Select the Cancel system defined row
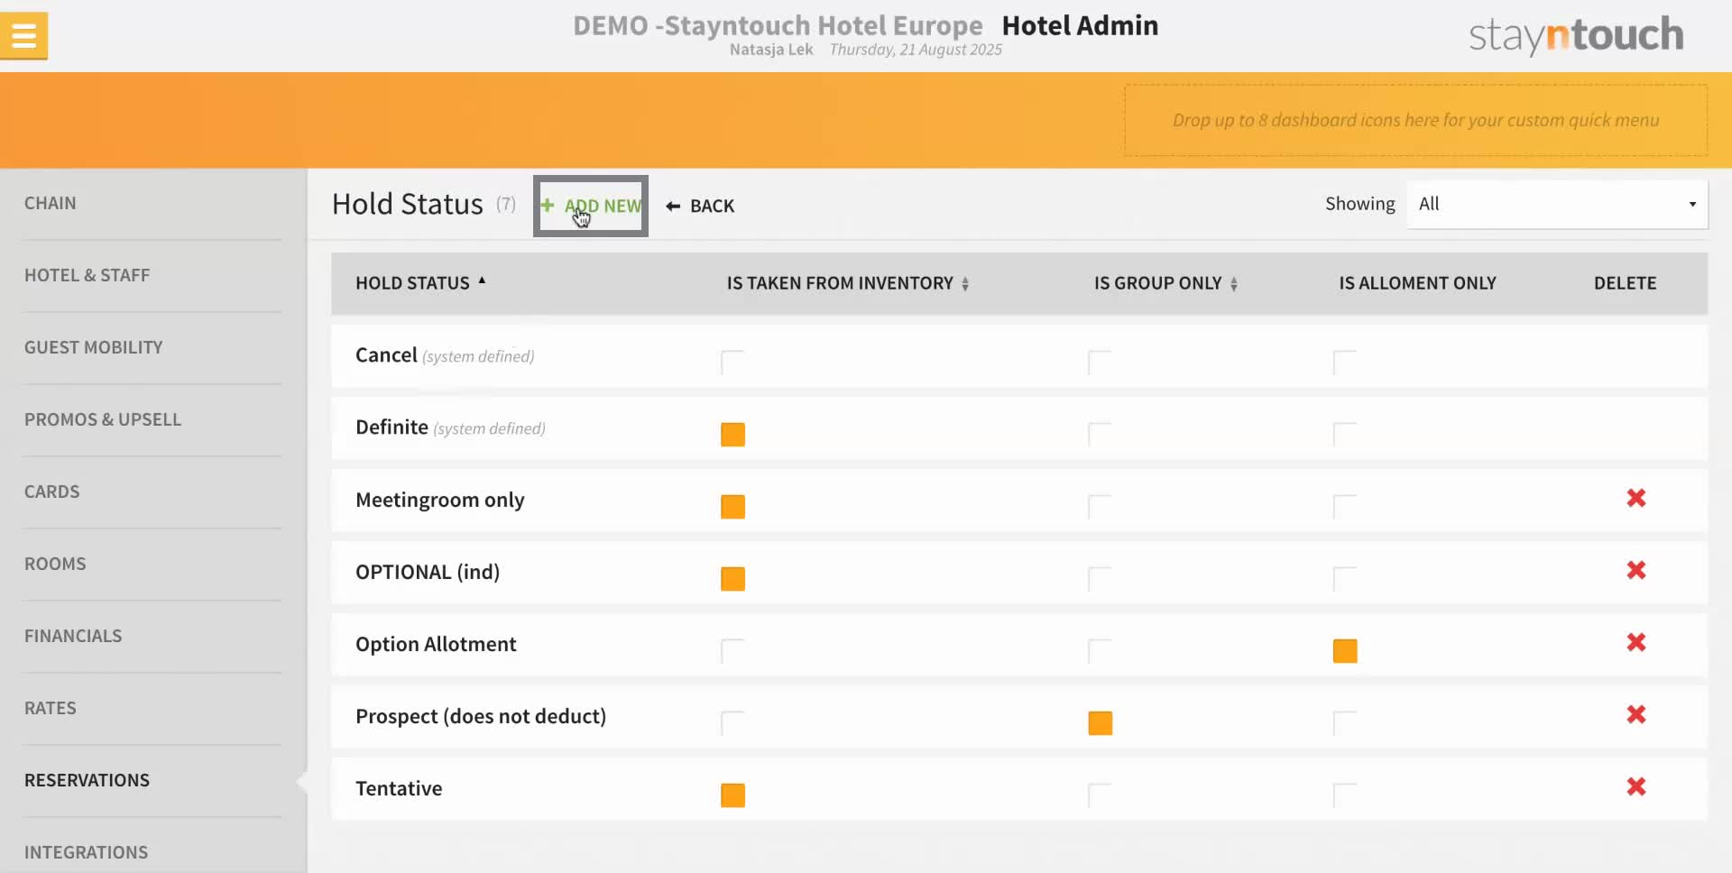Viewport: 1732px width, 873px height. 1019,356
